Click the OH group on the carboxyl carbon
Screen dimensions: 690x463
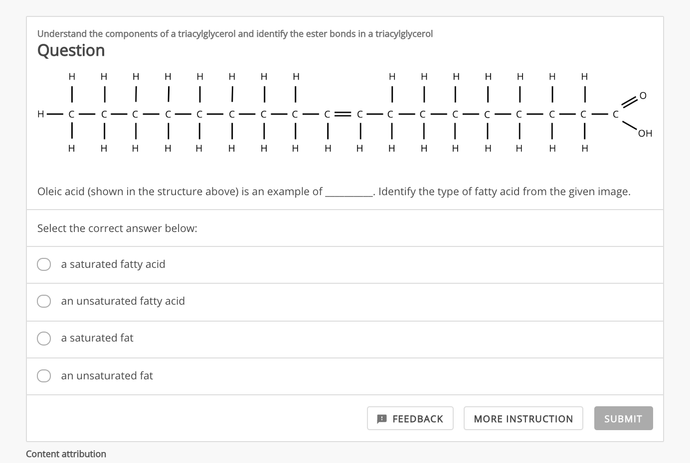tap(645, 133)
